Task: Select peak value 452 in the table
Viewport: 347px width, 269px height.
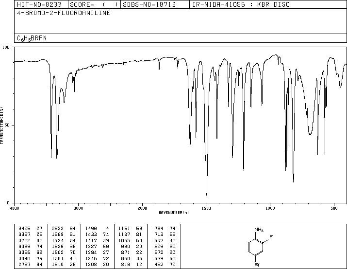Action: pos(159,265)
